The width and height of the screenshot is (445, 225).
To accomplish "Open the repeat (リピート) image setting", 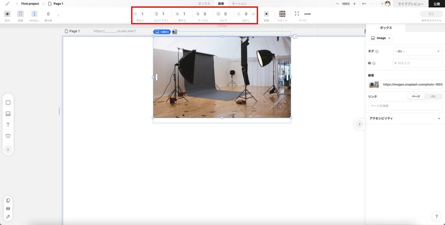I will point(282,14).
